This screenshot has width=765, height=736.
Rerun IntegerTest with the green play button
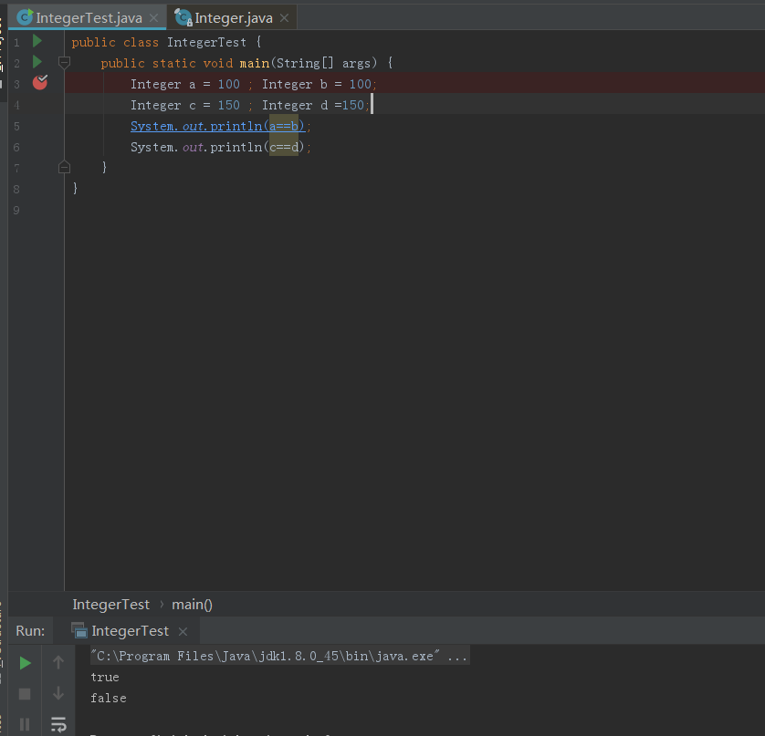pyautogui.click(x=25, y=663)
